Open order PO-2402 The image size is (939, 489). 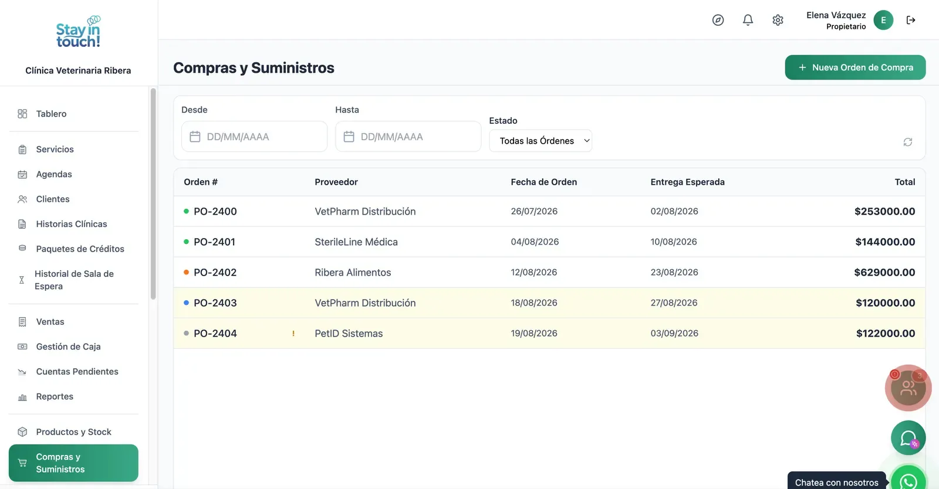215,273
